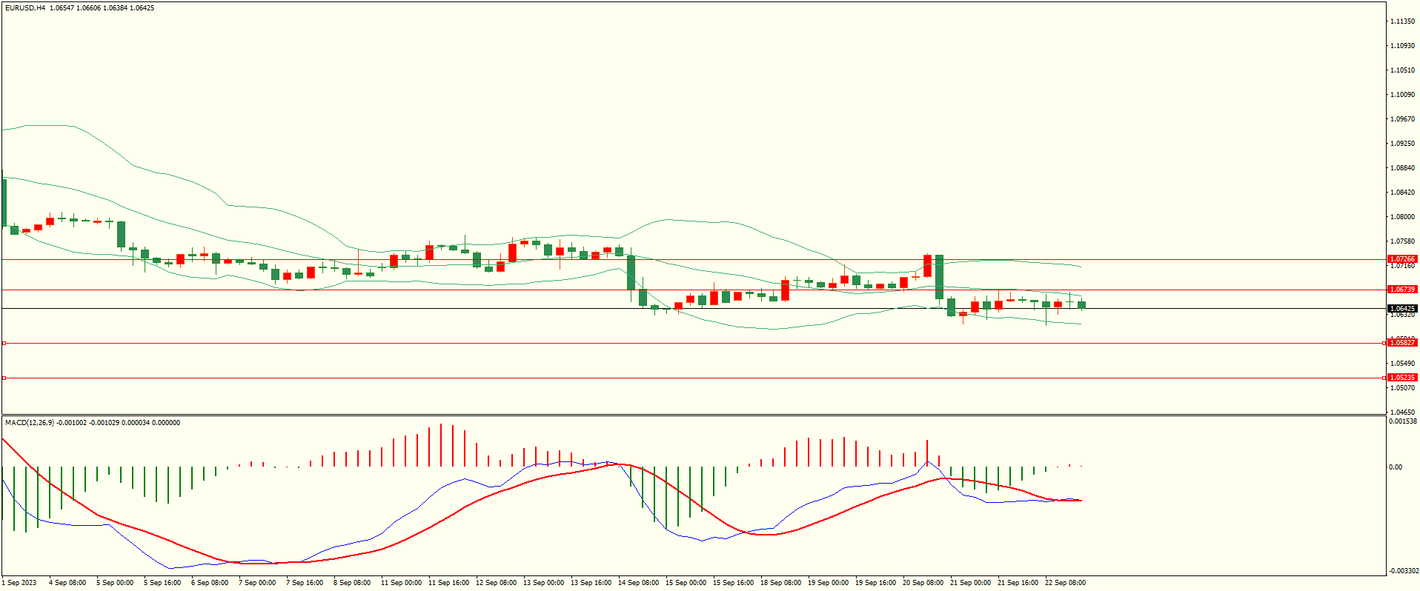Click the 13 Sep 16:00 time label
This screenshot has height=591, width=1420.
coord(591,583)
